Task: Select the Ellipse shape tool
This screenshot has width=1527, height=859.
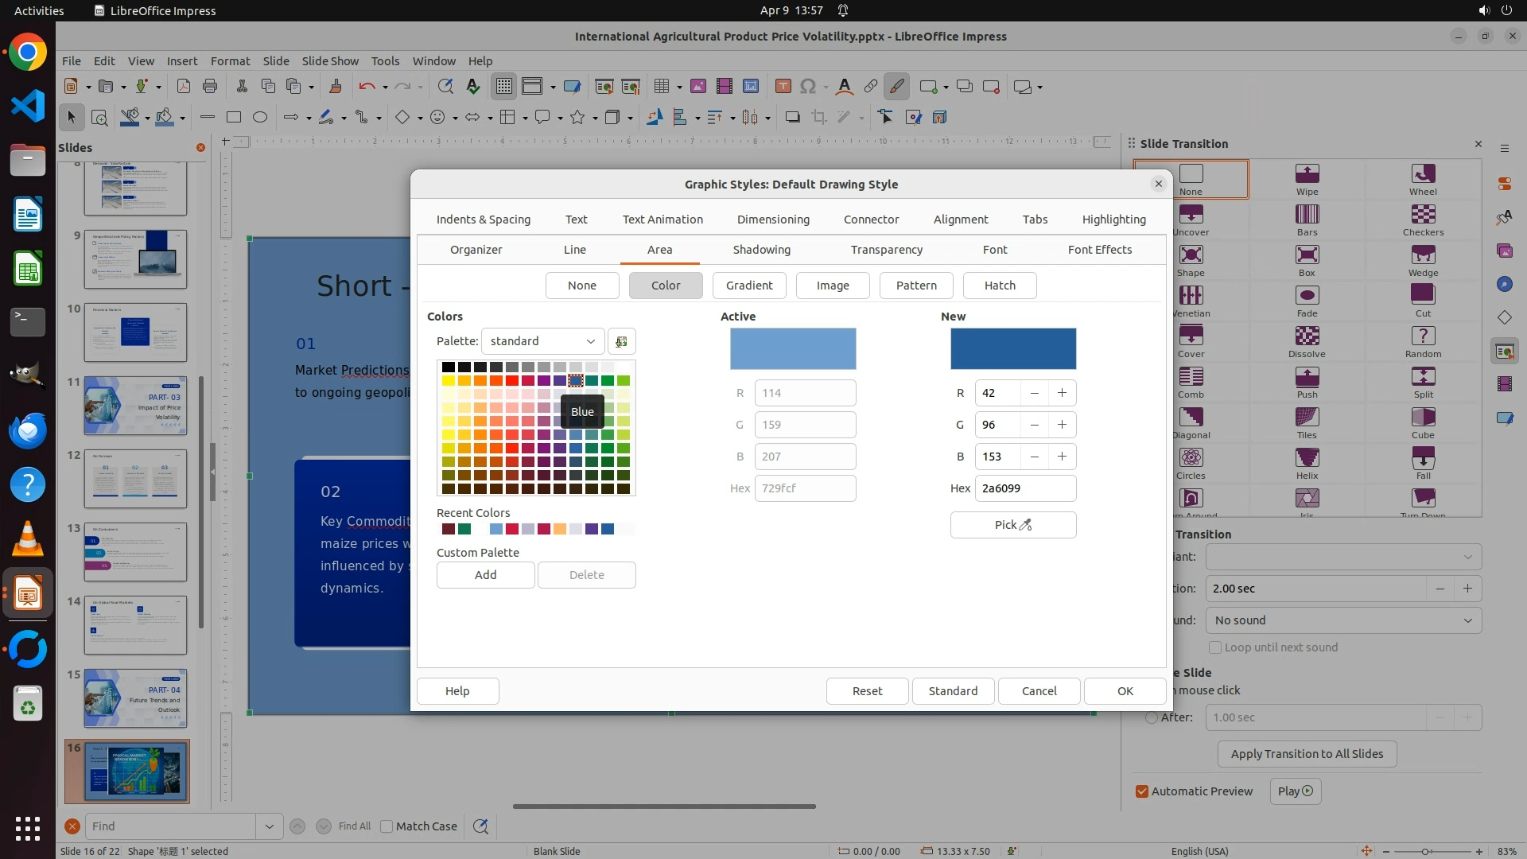Action: 259,118
